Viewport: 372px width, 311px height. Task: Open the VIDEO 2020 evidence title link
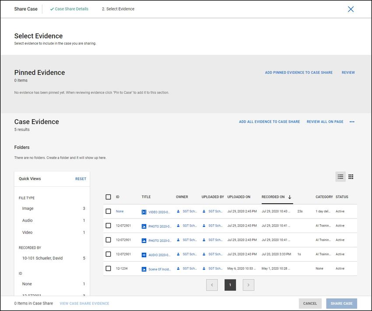coord(159,212)
